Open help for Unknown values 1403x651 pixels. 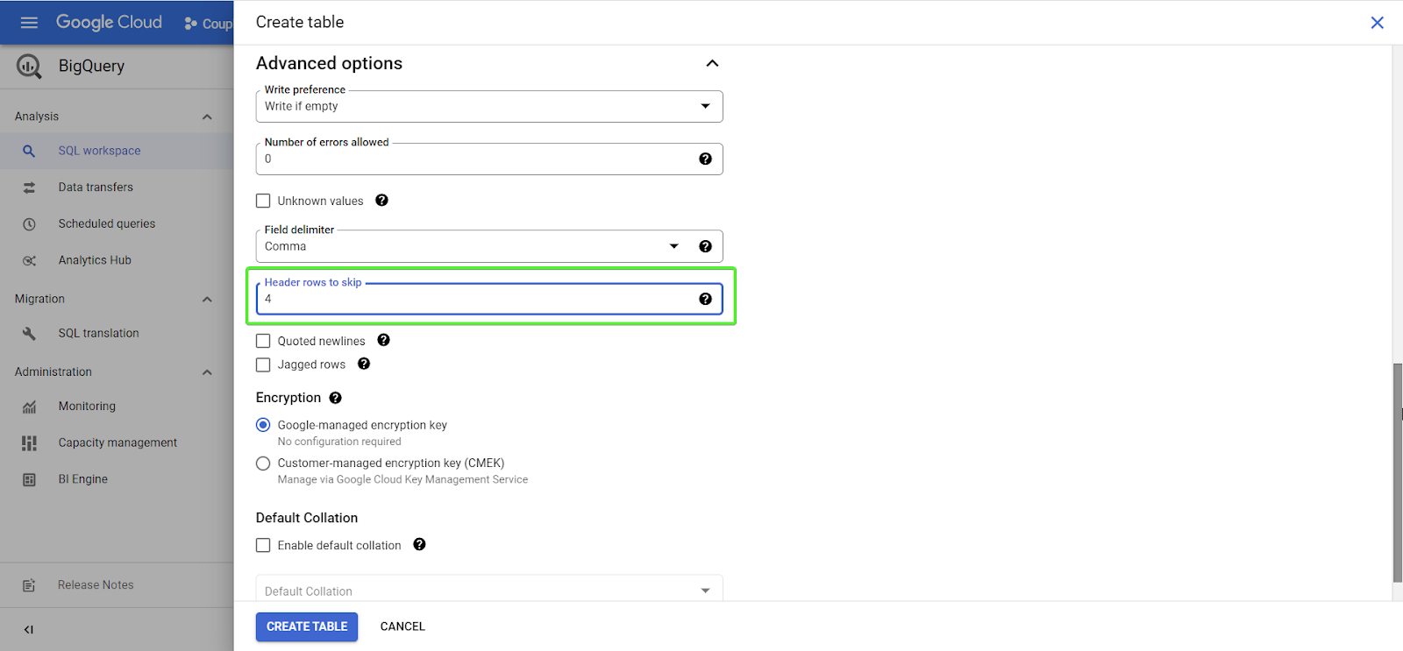click(381, 200)
